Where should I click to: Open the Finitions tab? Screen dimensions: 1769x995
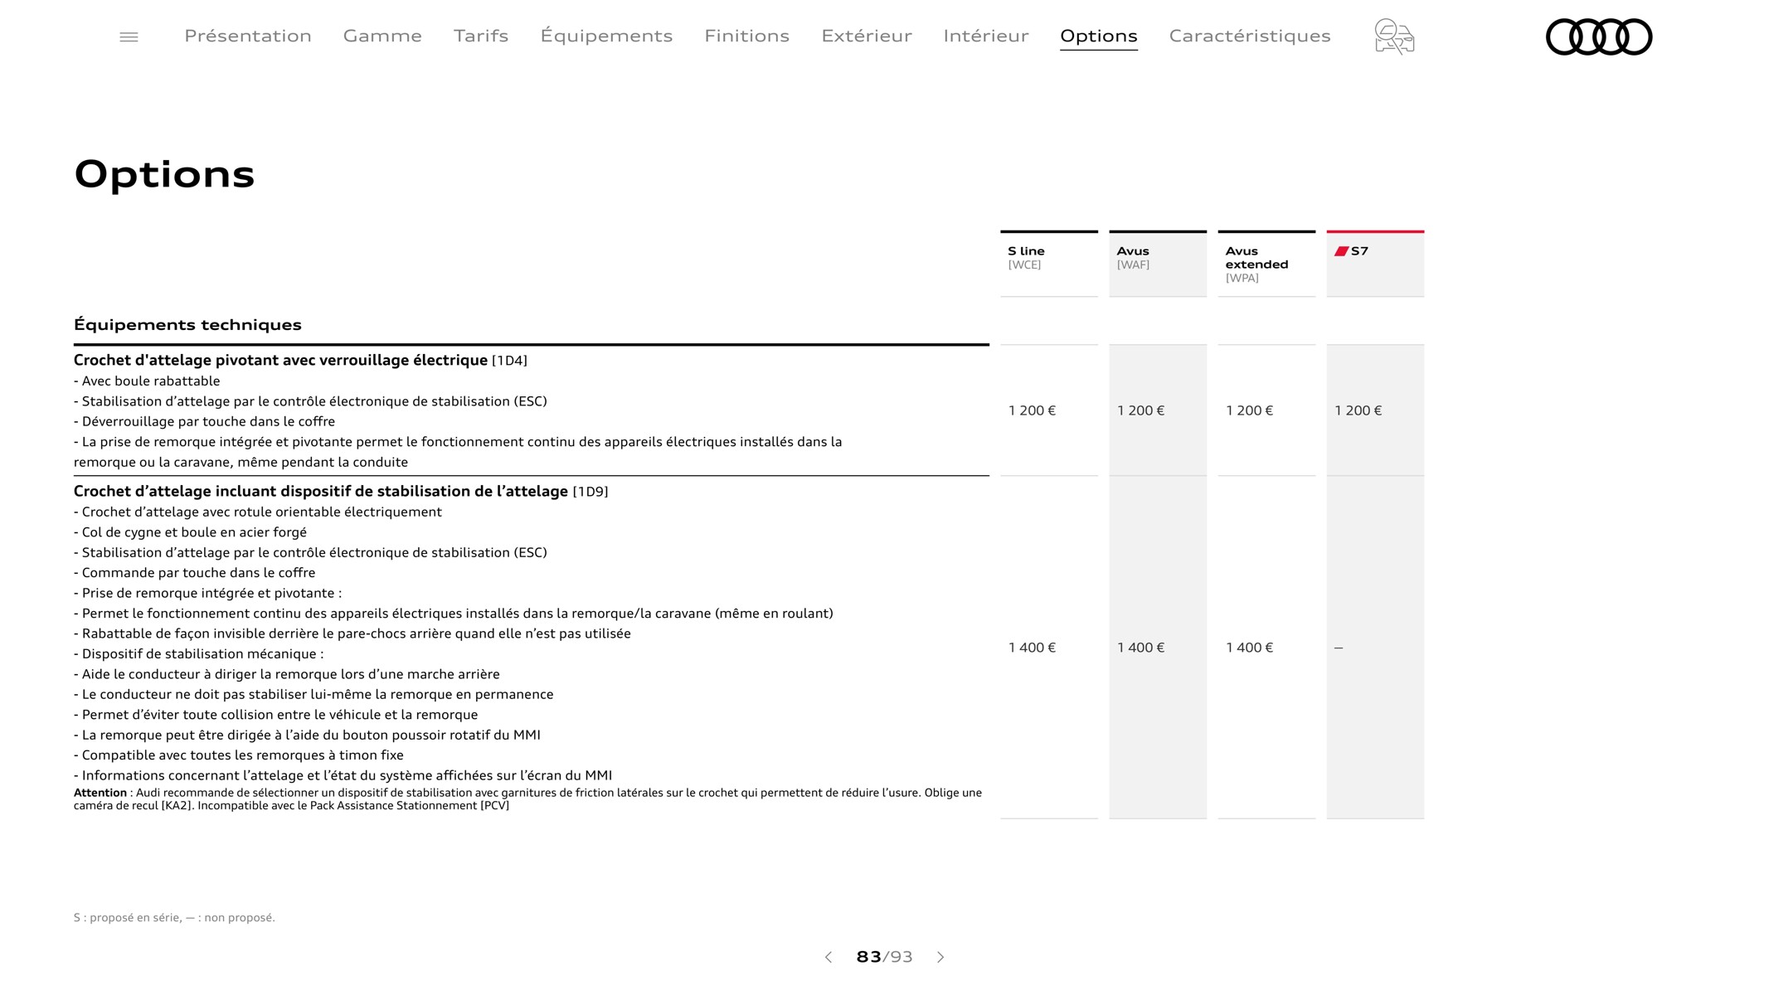pos(746,36)
